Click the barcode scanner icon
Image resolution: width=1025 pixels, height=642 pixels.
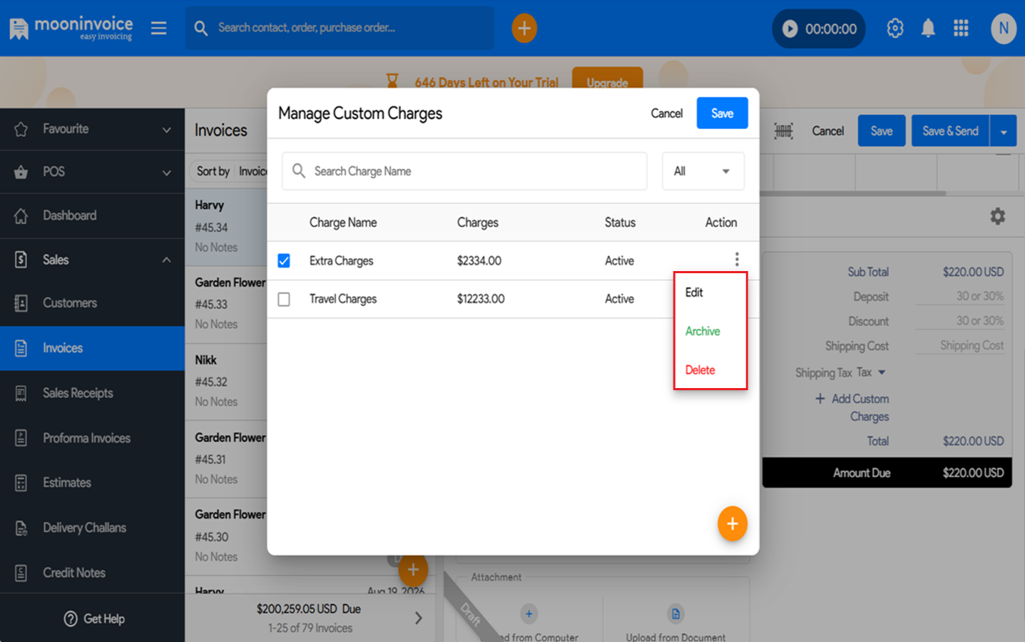click(x=783, y=131)
